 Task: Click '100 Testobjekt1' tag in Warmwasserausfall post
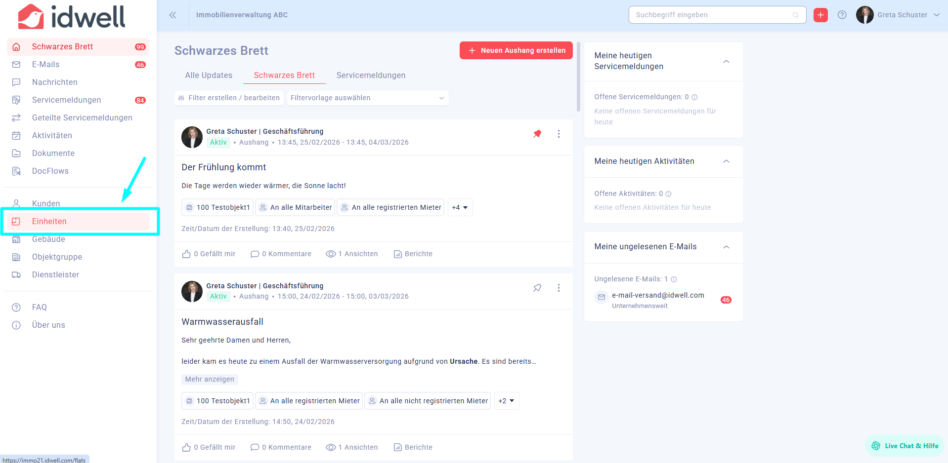coord(217,401)
